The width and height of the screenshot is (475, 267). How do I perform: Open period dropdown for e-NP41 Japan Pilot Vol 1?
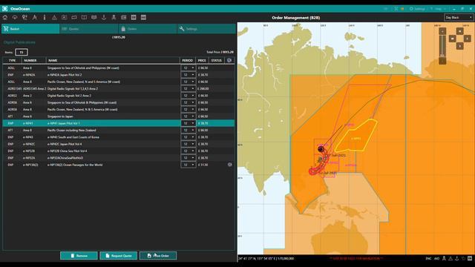[x=188, y=123]
